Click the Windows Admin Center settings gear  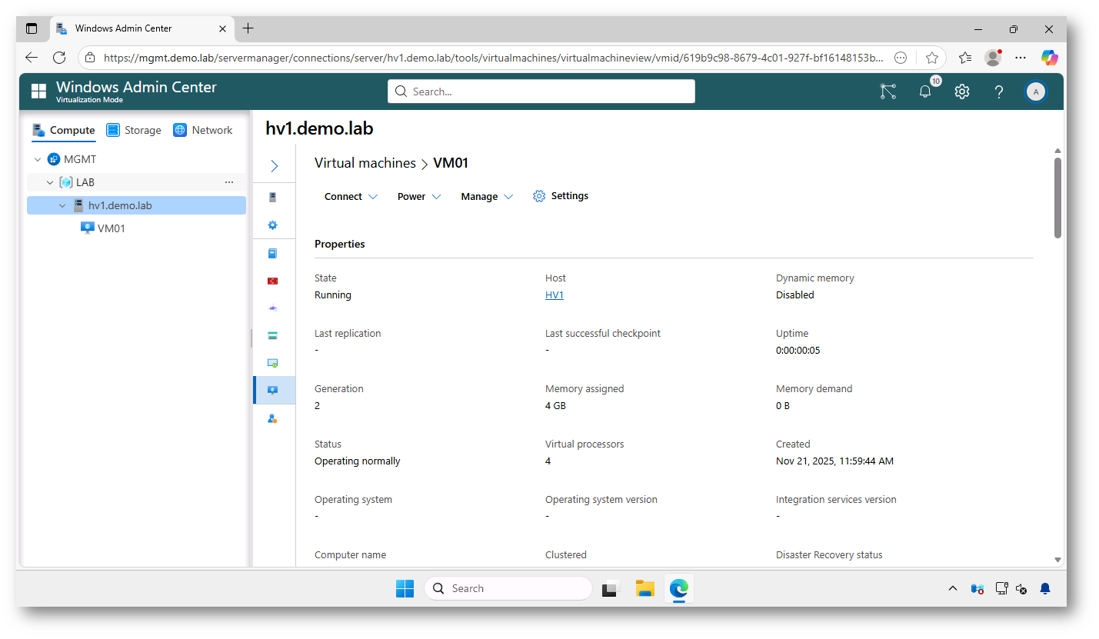click(x=961, y=91)
